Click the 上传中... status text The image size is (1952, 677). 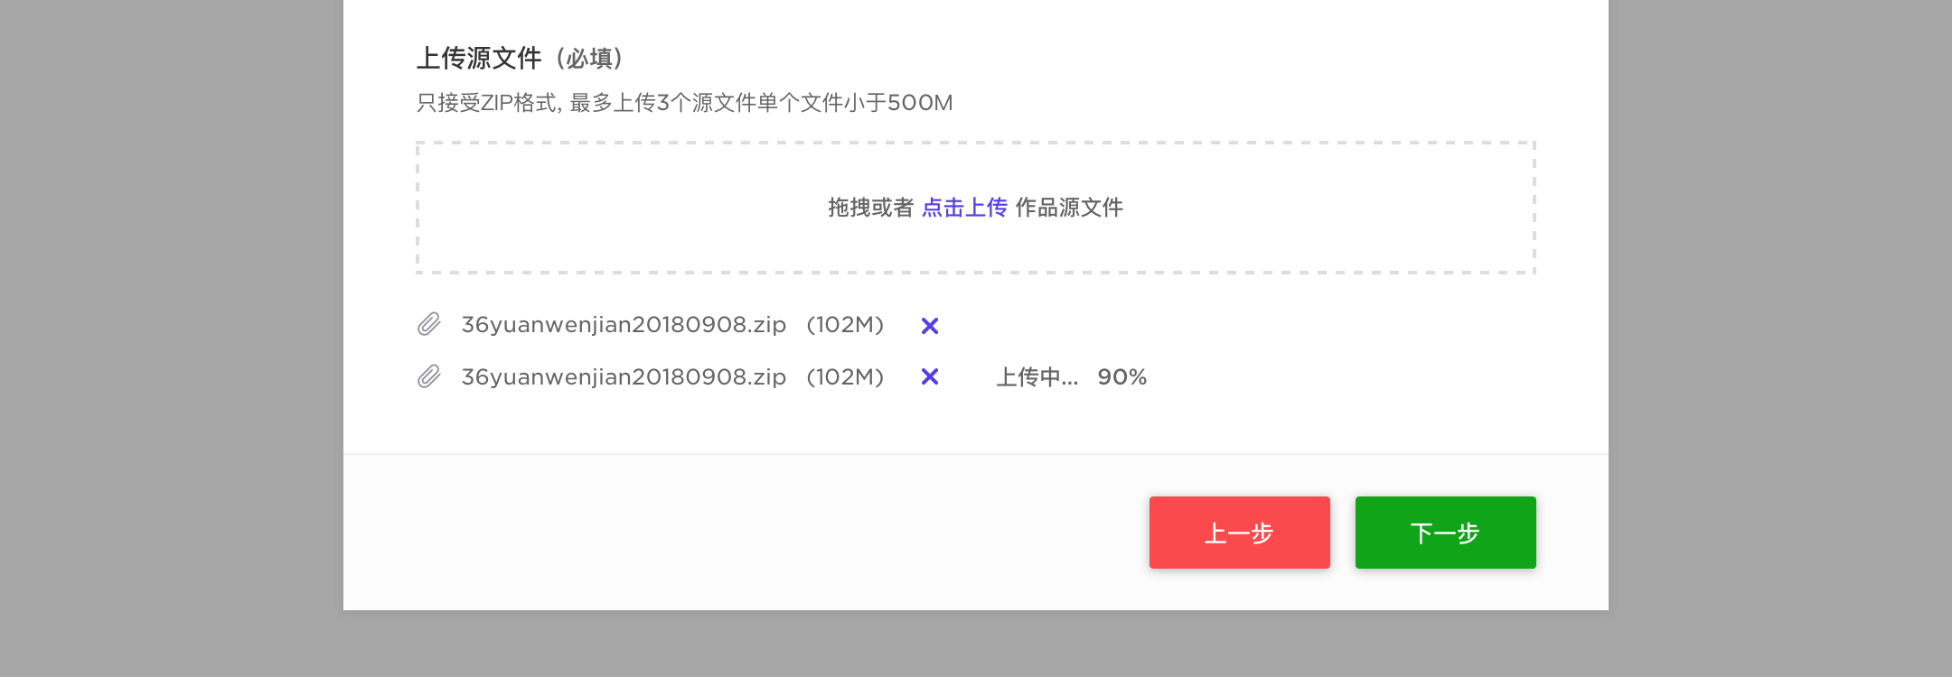point(1037,377)
